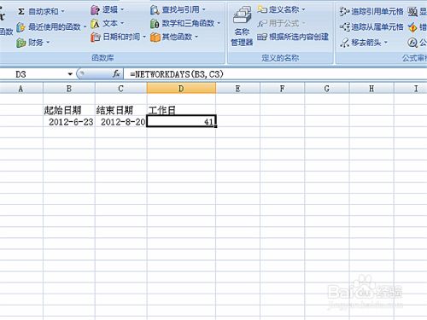Click the show formulas icon
This screenshot has width=427, height=320.
412,12
